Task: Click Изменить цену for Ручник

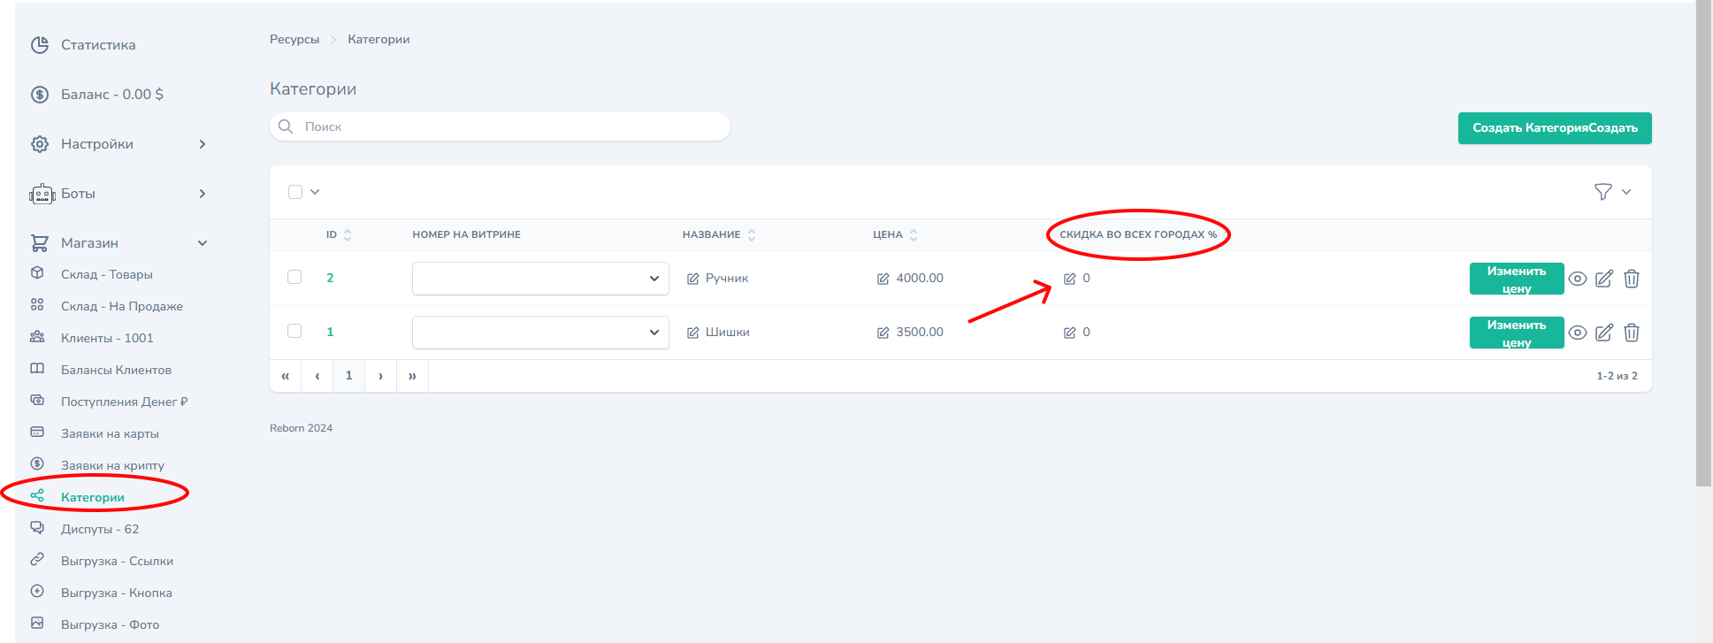Action: (1517, 279)
